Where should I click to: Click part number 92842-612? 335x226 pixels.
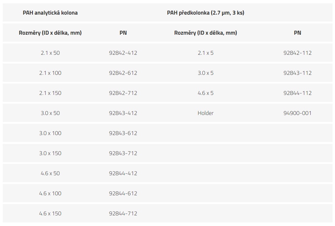point(123,73)
